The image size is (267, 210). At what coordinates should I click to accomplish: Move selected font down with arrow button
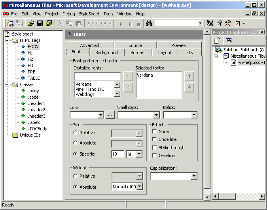coord(189,87)
